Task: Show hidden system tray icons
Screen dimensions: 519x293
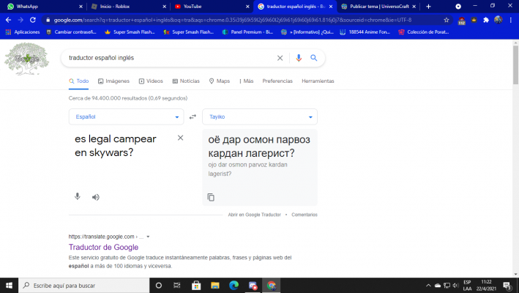Action: click(428, 286)
